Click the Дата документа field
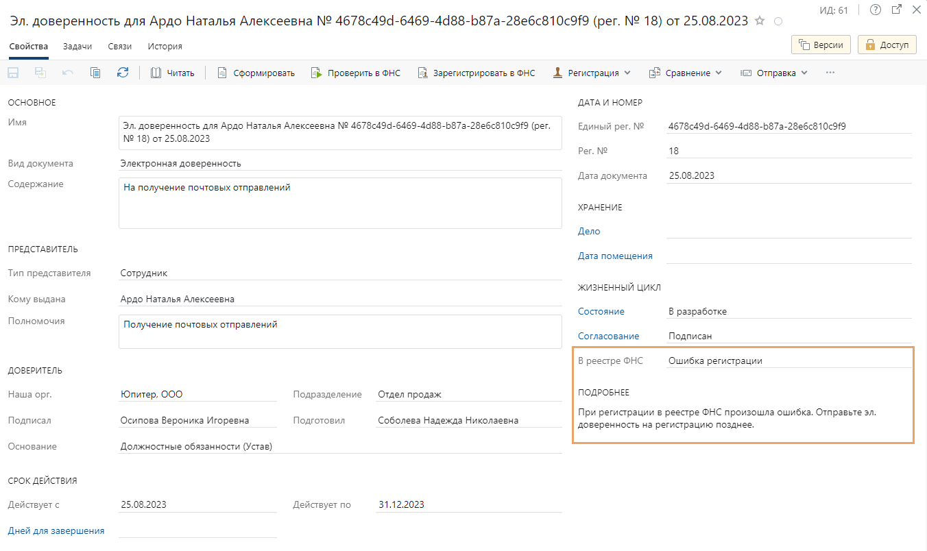 [789, 175]
